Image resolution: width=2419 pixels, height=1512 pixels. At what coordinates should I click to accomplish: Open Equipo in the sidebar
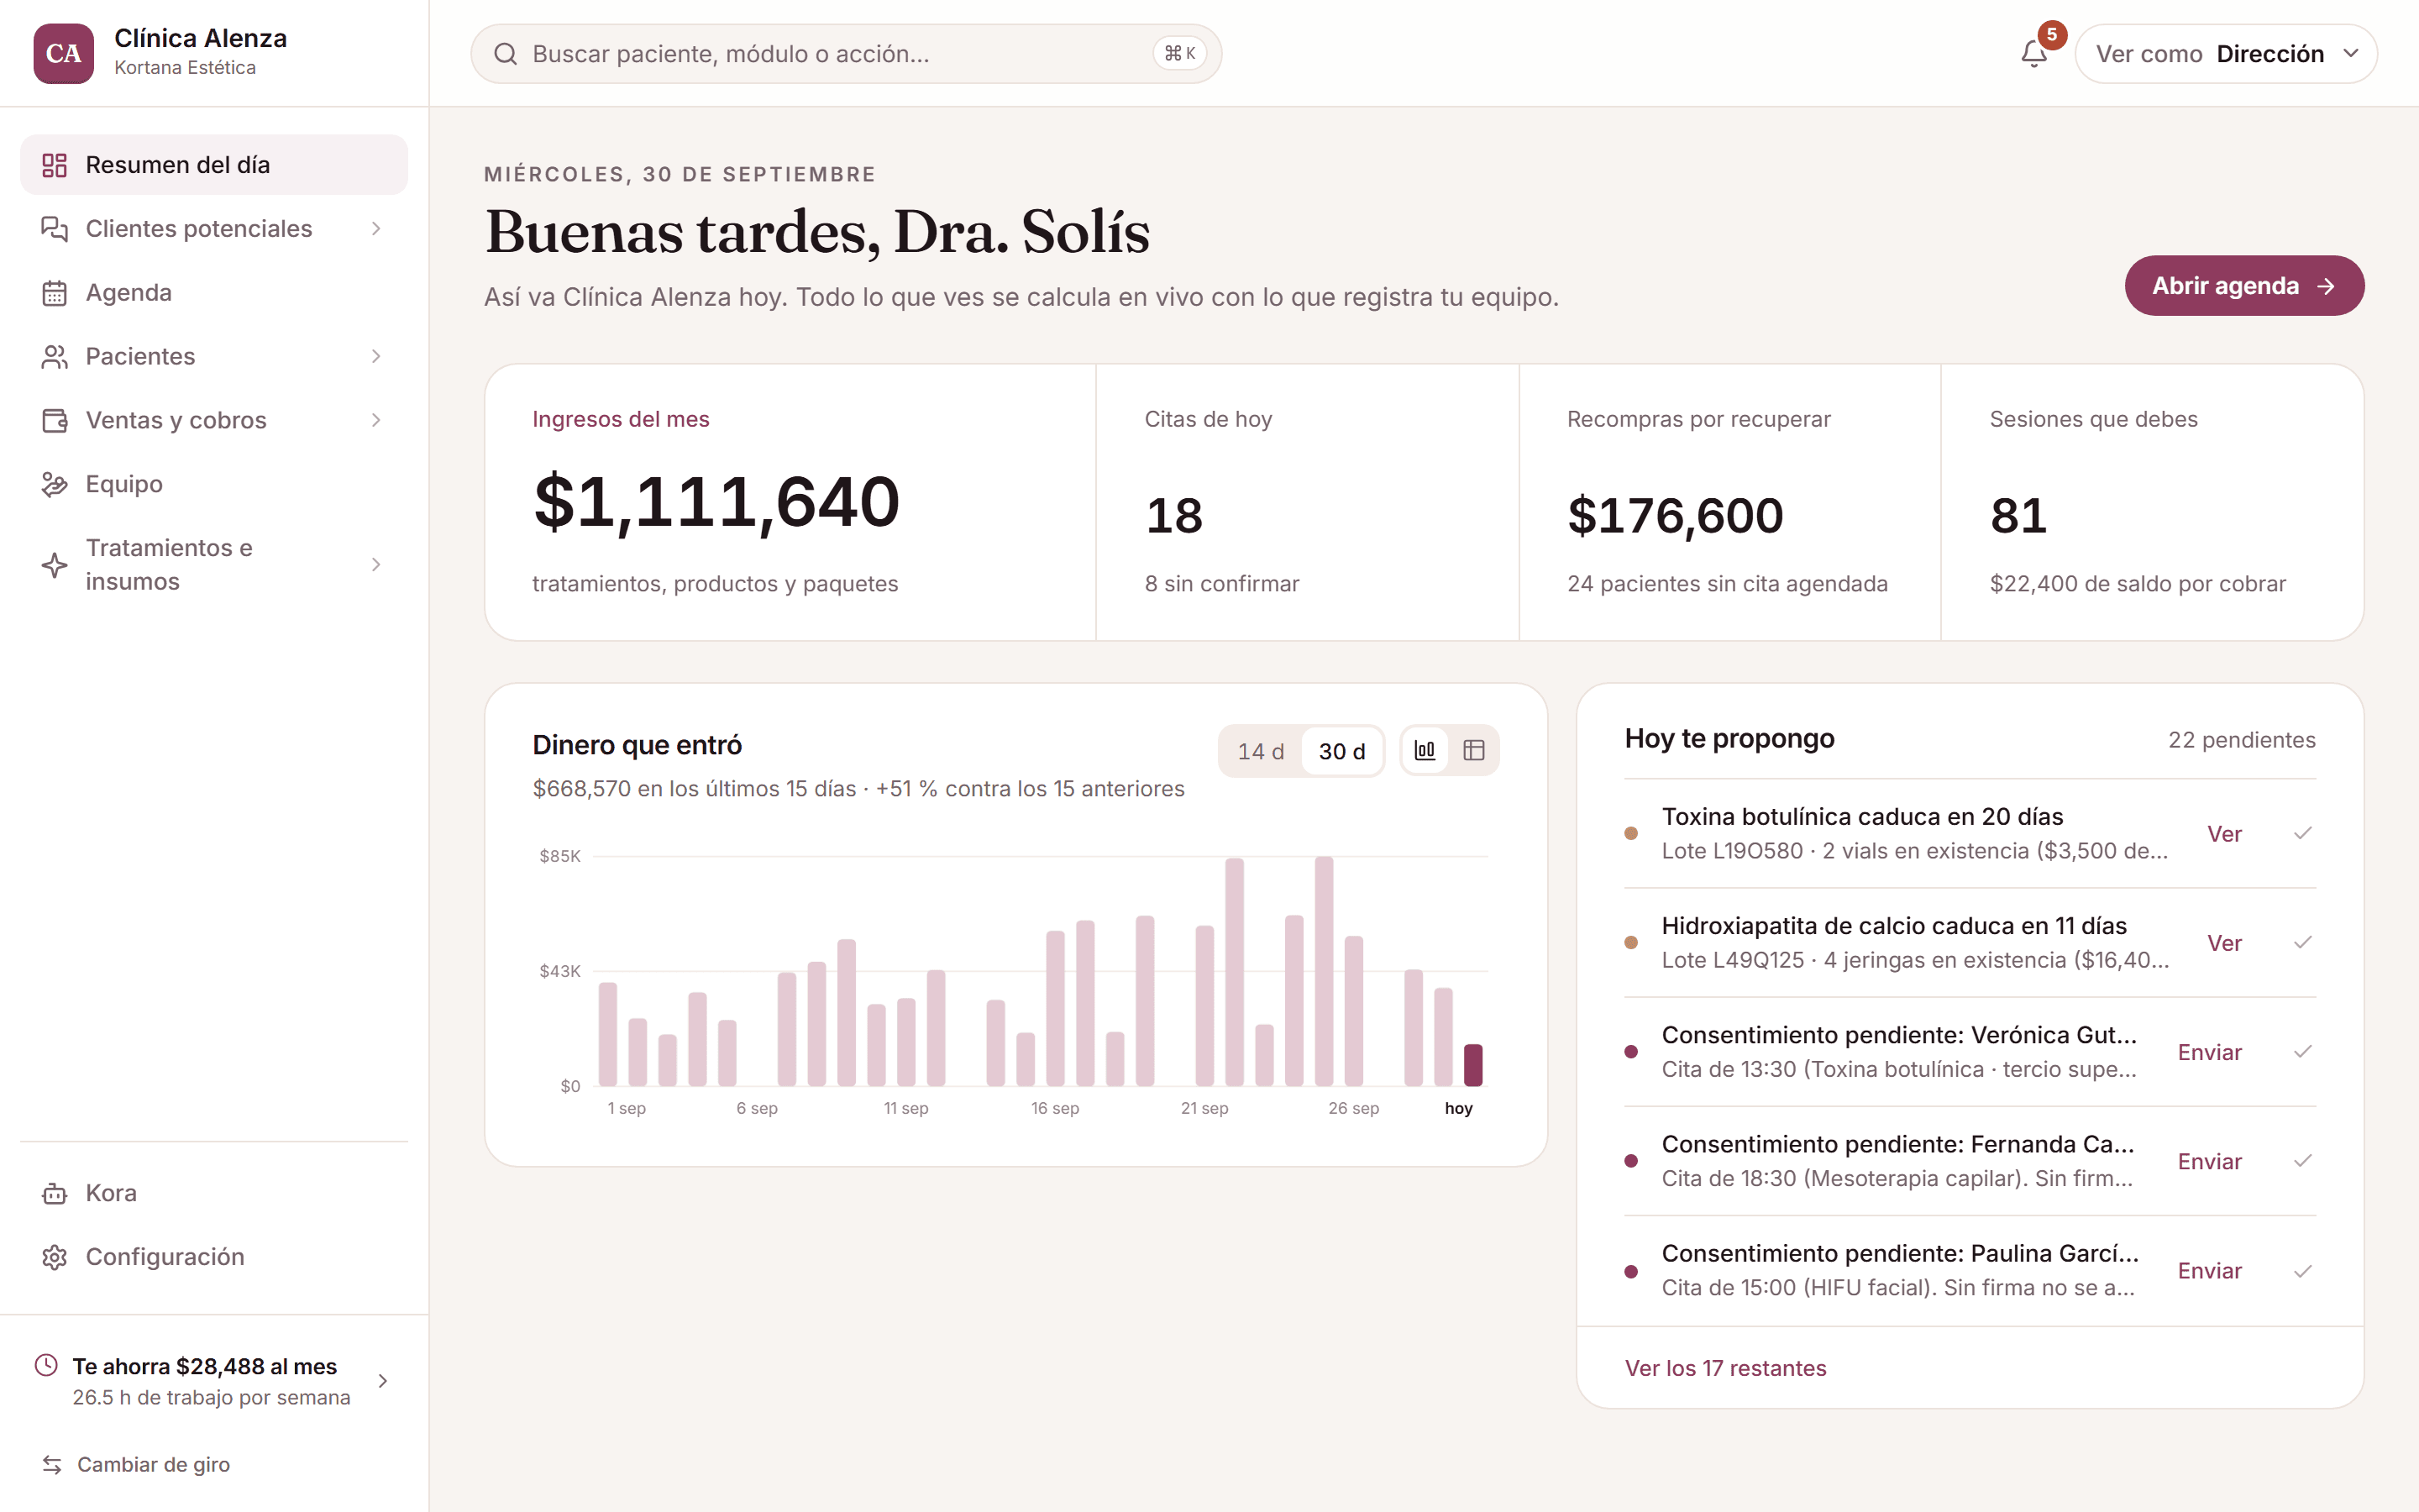pos(214,484)
